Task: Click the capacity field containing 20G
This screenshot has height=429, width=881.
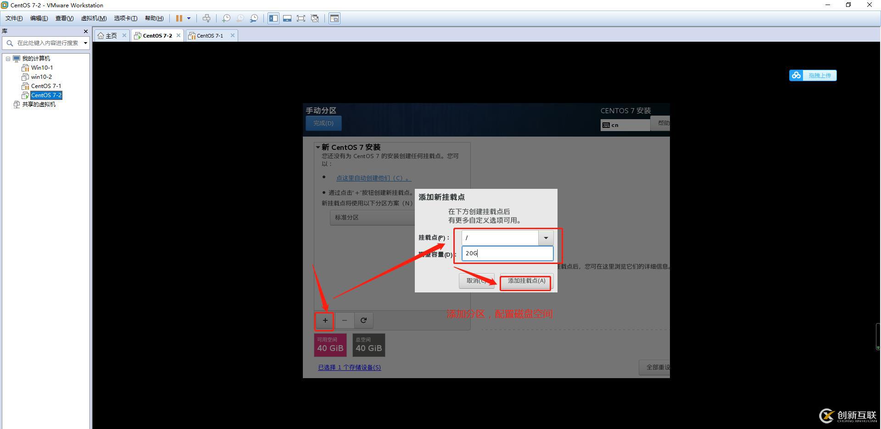Action: [507, 253]
